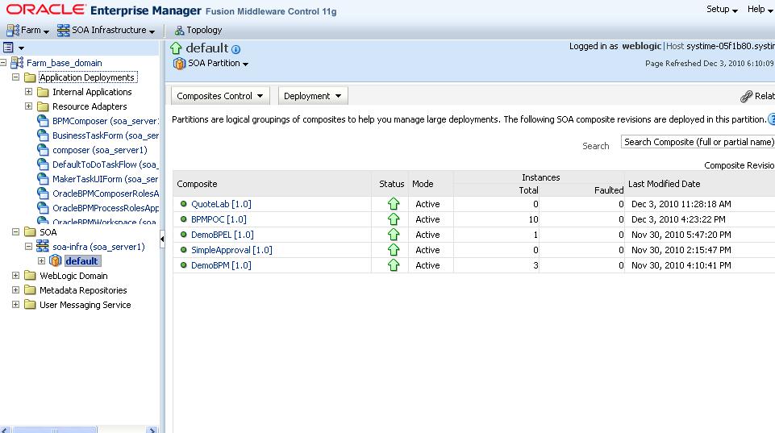
Task: Open the Composites Control dropdown
Action: 220,96
